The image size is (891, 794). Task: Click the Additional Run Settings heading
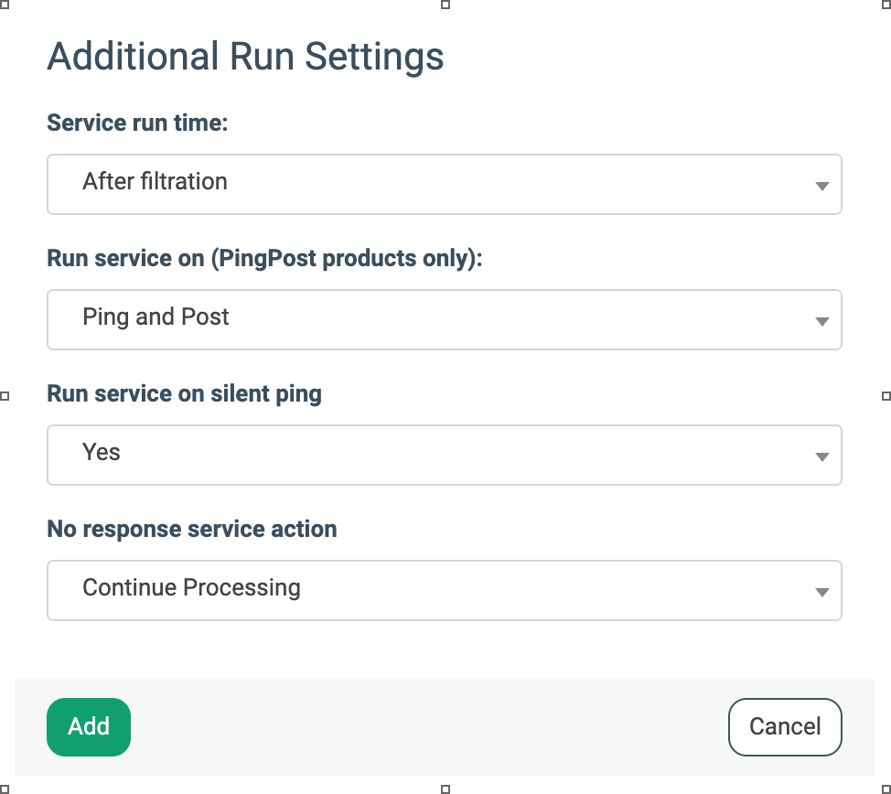pos(245,57)
